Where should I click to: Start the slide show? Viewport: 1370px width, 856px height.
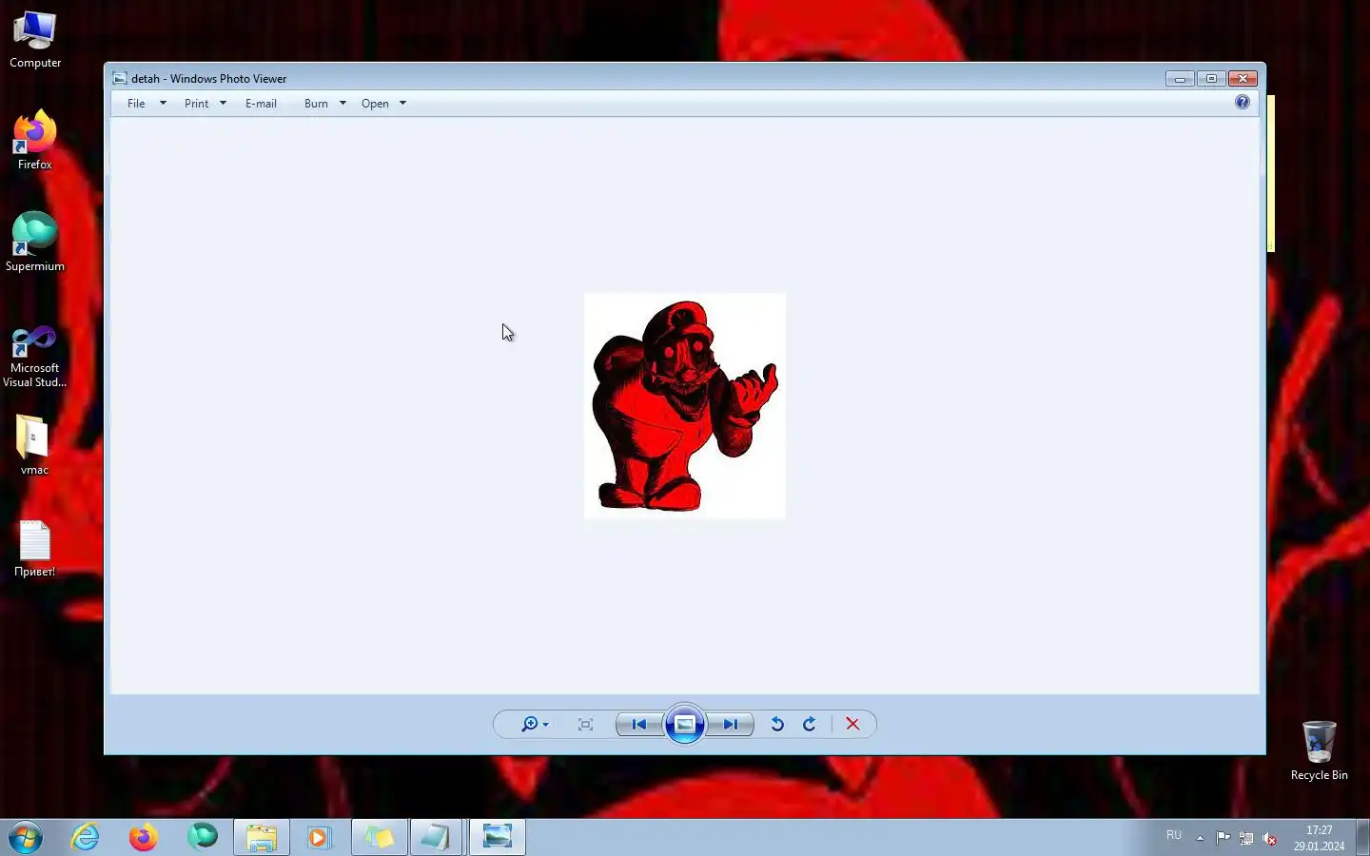click(x=685, y=725)
